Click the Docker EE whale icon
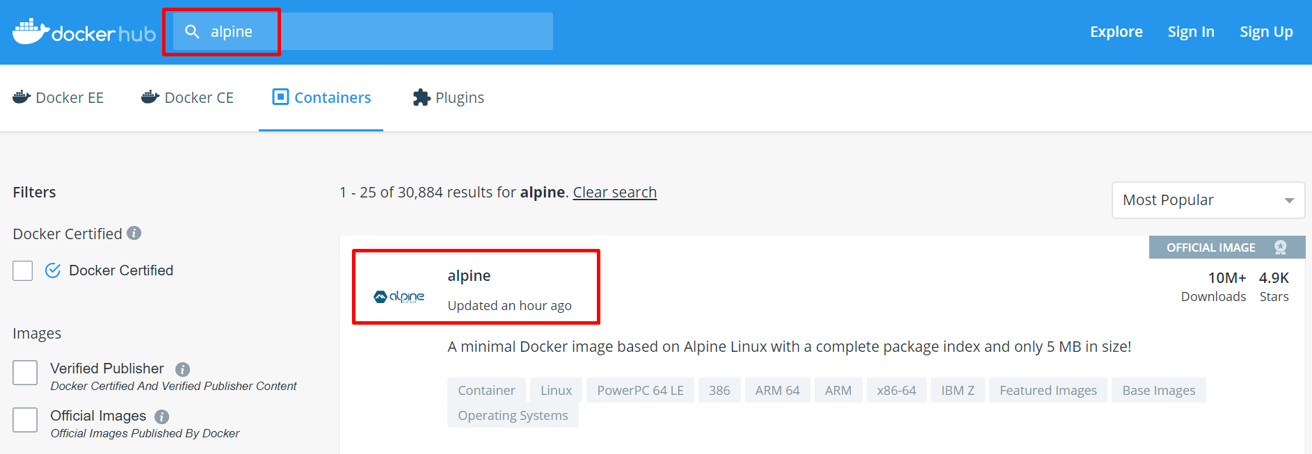The width and height of the screenshot is (1312, 454). click(x=22, y=97)
